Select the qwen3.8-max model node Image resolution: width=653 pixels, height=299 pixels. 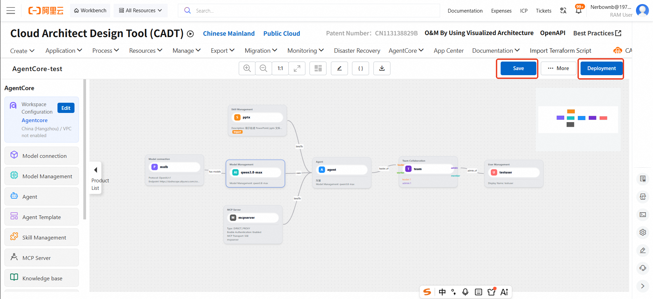click(x=255, y=173)
